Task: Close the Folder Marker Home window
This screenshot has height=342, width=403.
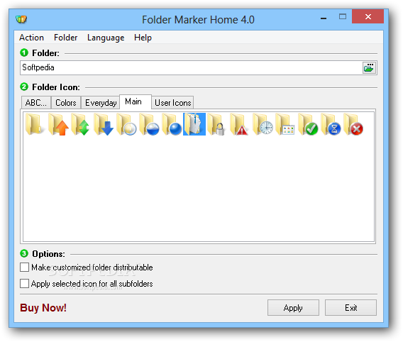Action: [368, 17]
